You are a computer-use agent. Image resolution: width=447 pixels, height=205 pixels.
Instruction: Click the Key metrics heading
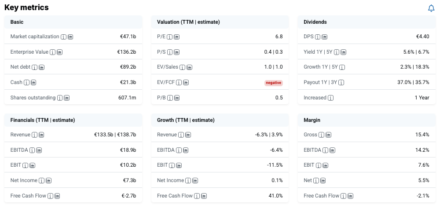click(x=26, y=7)
